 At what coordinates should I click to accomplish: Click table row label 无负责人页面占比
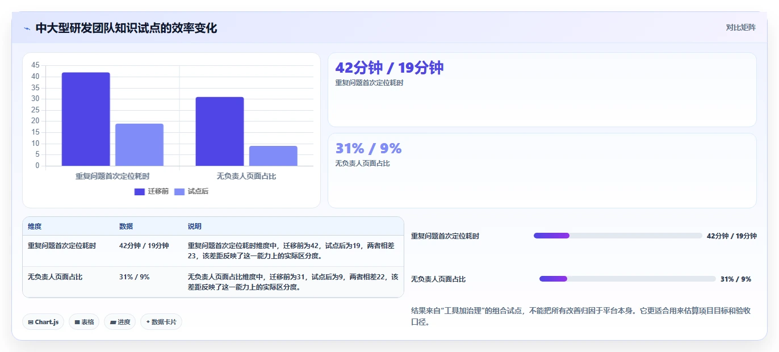pyautogui.click(x=55, y=276)
